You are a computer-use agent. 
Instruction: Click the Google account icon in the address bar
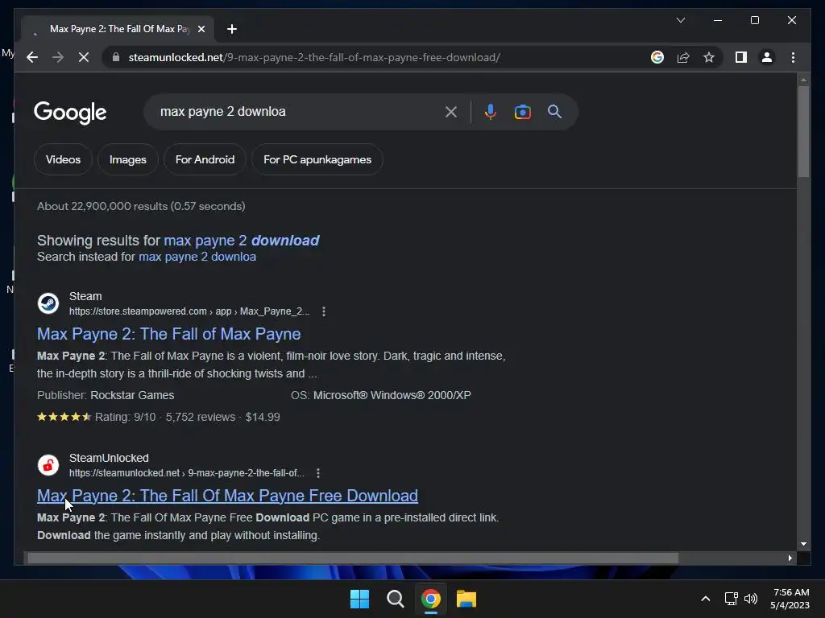point(657,57)
